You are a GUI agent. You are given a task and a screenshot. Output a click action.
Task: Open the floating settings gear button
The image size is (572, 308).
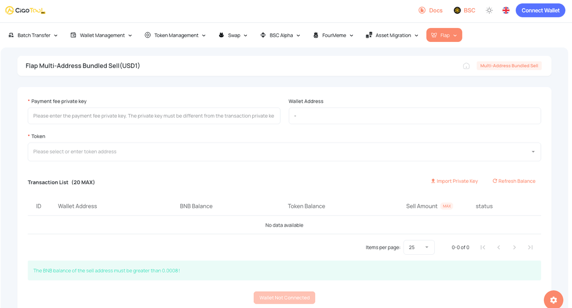pos(553,300)
